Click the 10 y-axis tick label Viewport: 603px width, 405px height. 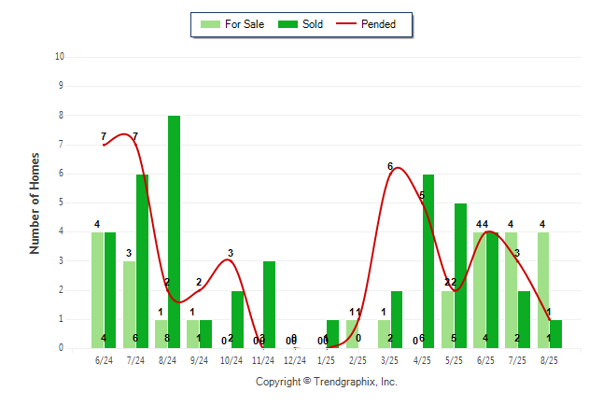(60, 57)
